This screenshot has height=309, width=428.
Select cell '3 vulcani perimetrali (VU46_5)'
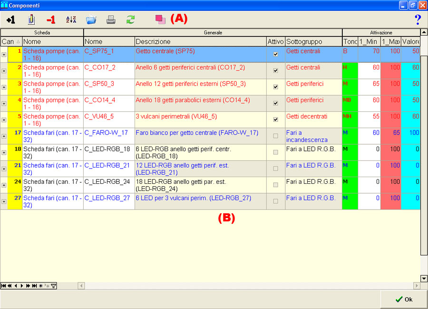coord(200,120)
